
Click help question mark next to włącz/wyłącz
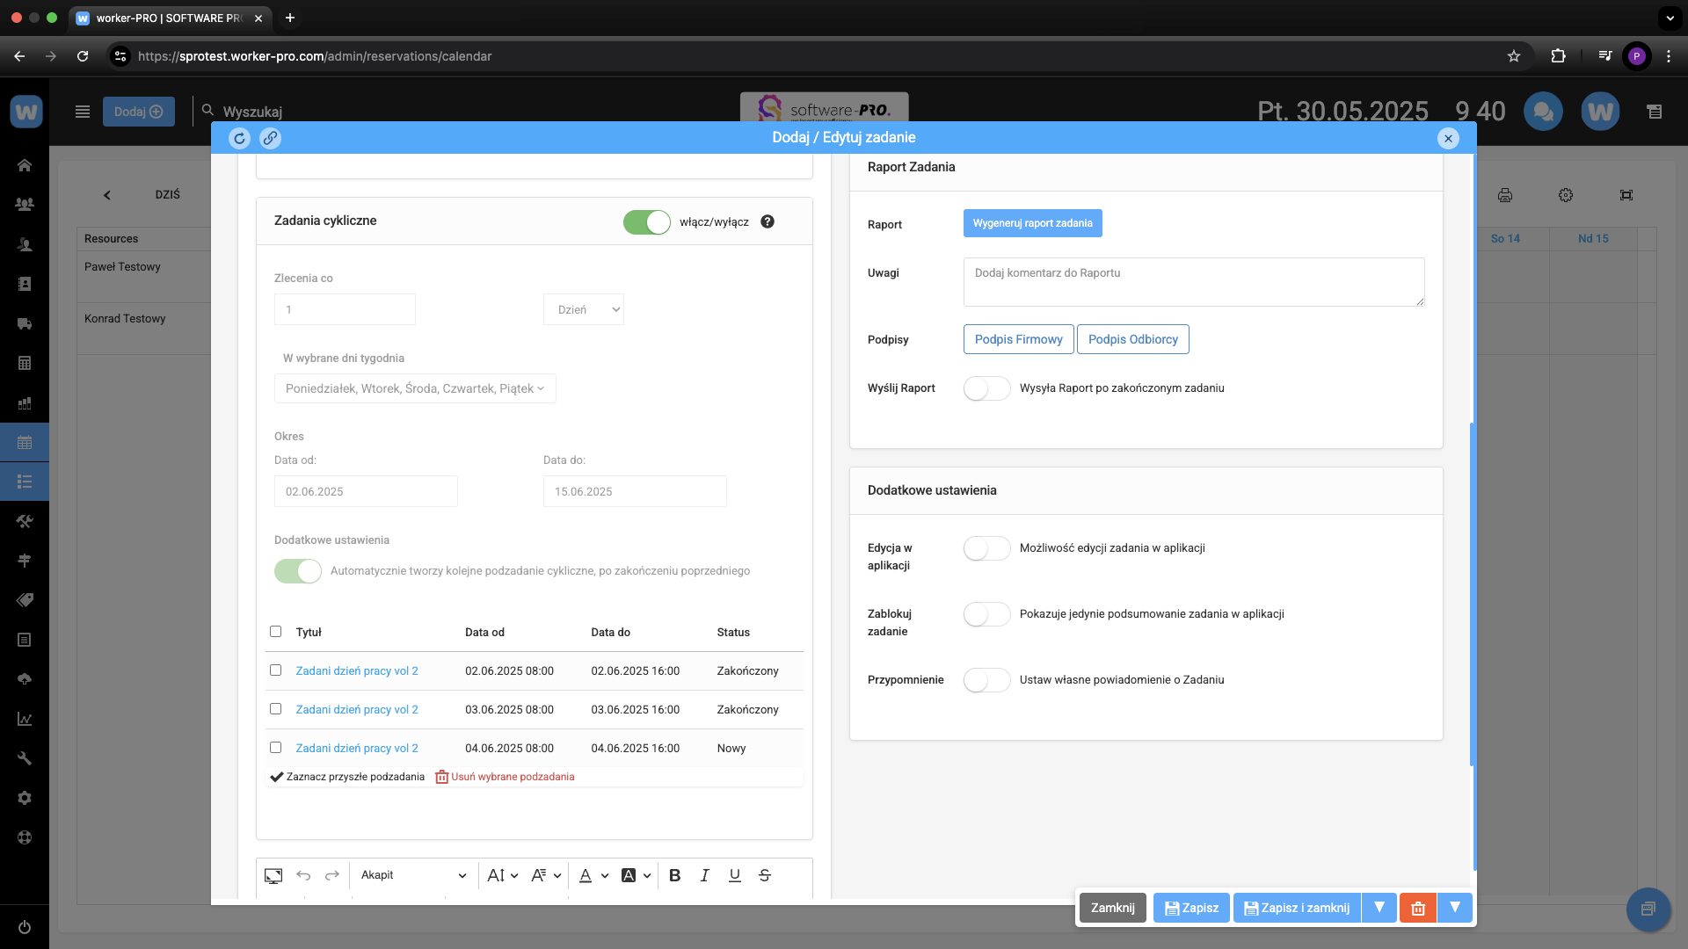tap(768, 221)
